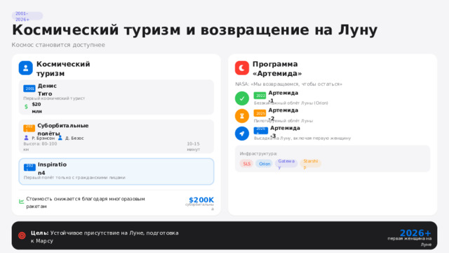Click the Артемида-1 title

coord(283,97)
